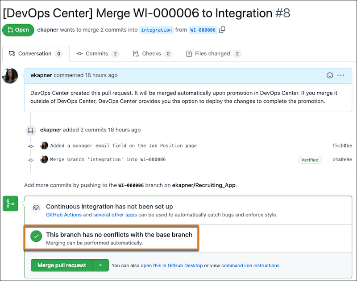Image resolution: width=357 pixels, height=281 pixels.
Task: Click the Verified badge on the merge commit
Action: (x=310, y=160)
